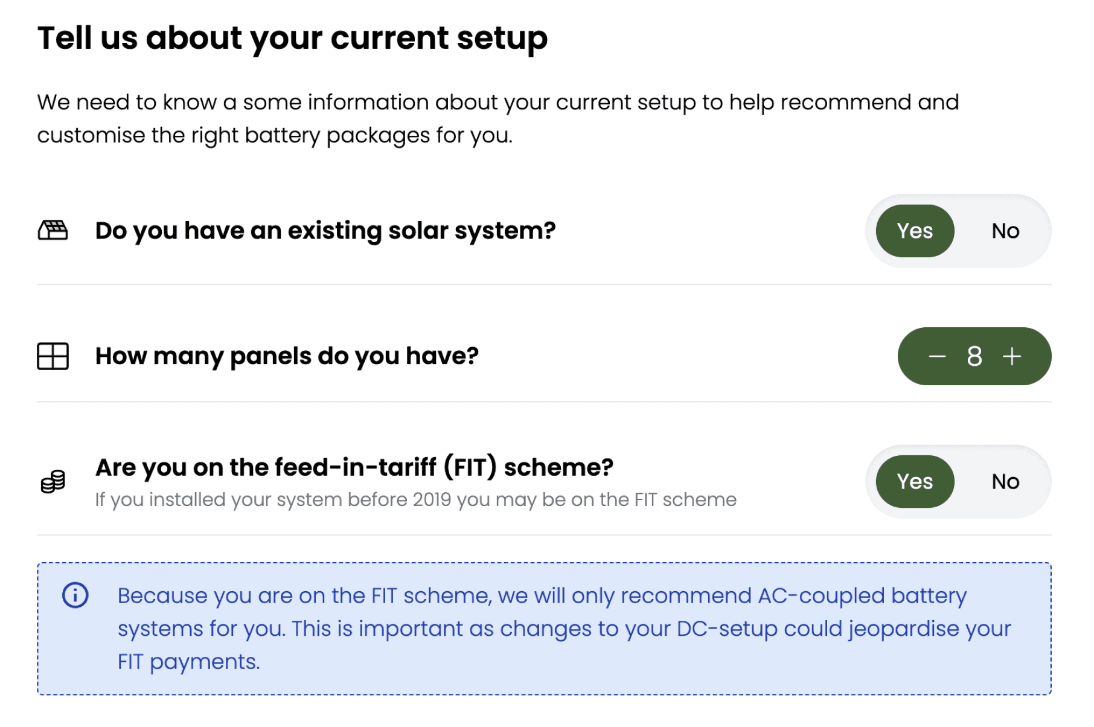Click the divider line below the solar question
This screenshot has height=727, width=1094.
tap(543, 284)
